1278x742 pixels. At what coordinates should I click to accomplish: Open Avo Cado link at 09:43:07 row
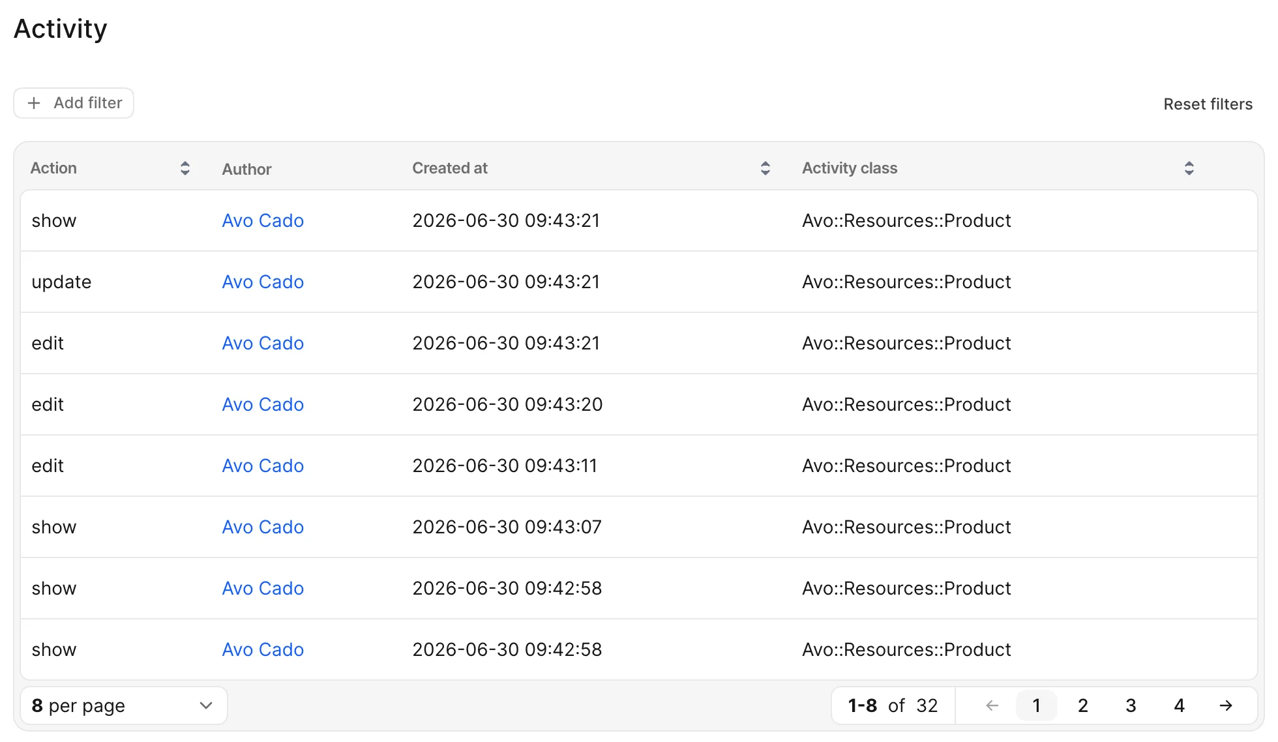coord(263,527)
